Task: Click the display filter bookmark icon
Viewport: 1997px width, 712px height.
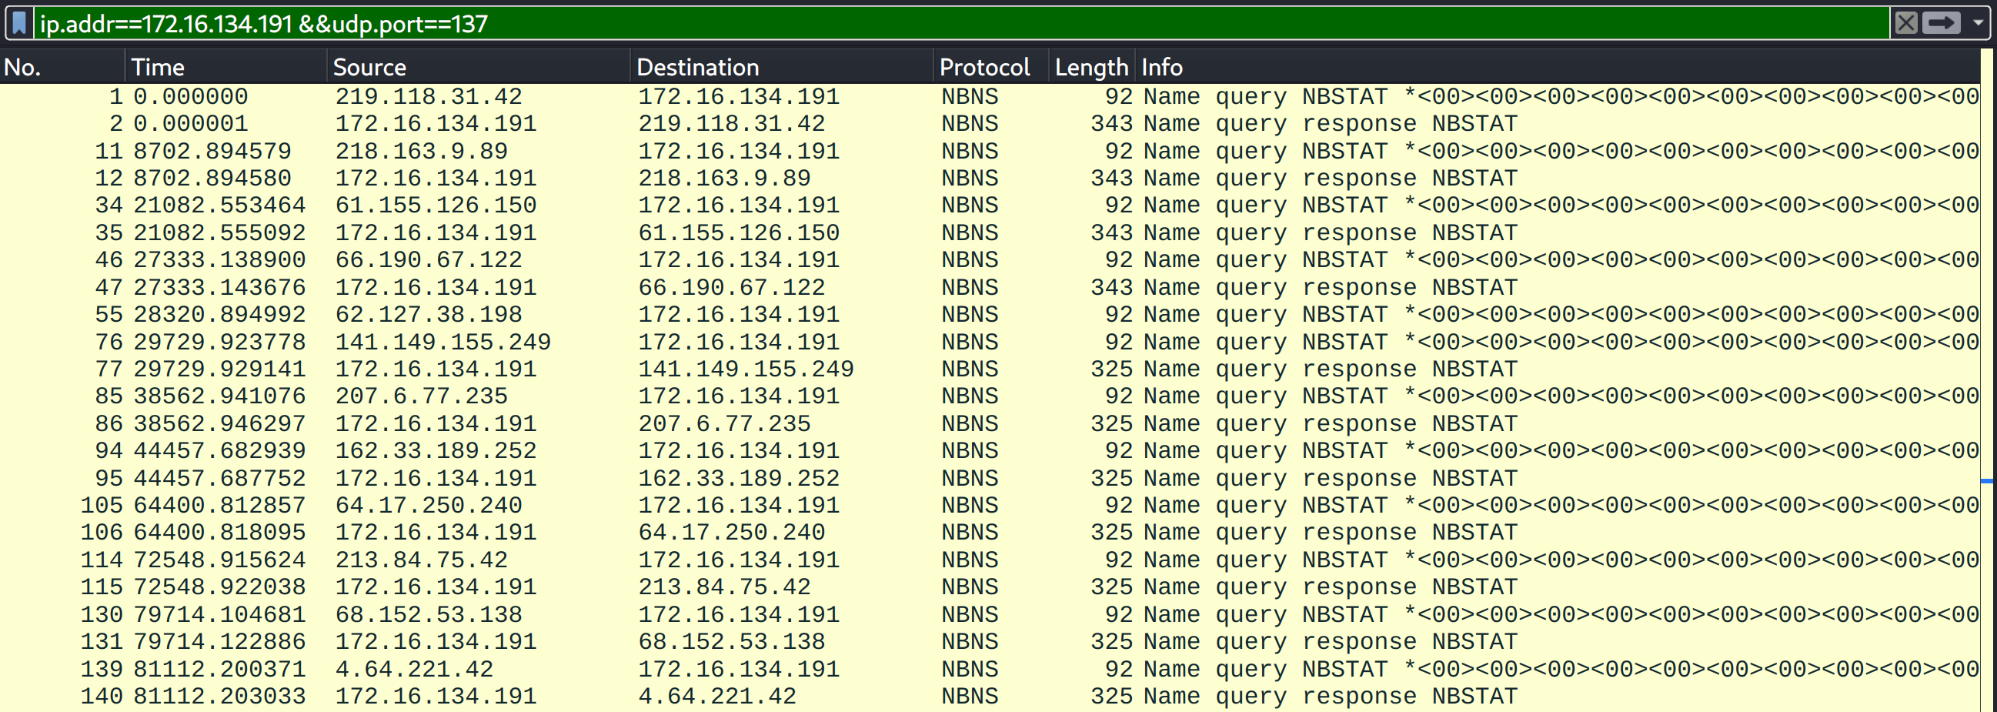Action: [x=19, y=23]
